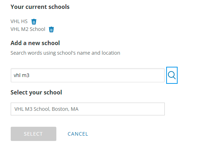Place cursor after the vhl m3 text

[30, 75]
